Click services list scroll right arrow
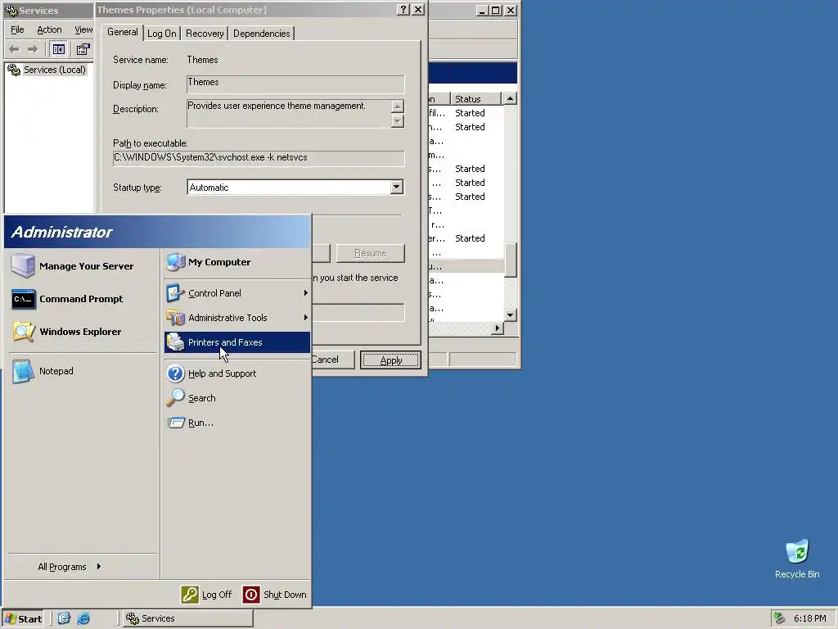The width and height of the screenshot is (838, 629). (498, 328)
